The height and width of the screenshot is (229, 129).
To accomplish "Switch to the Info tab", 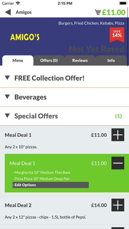I will 111,61.
